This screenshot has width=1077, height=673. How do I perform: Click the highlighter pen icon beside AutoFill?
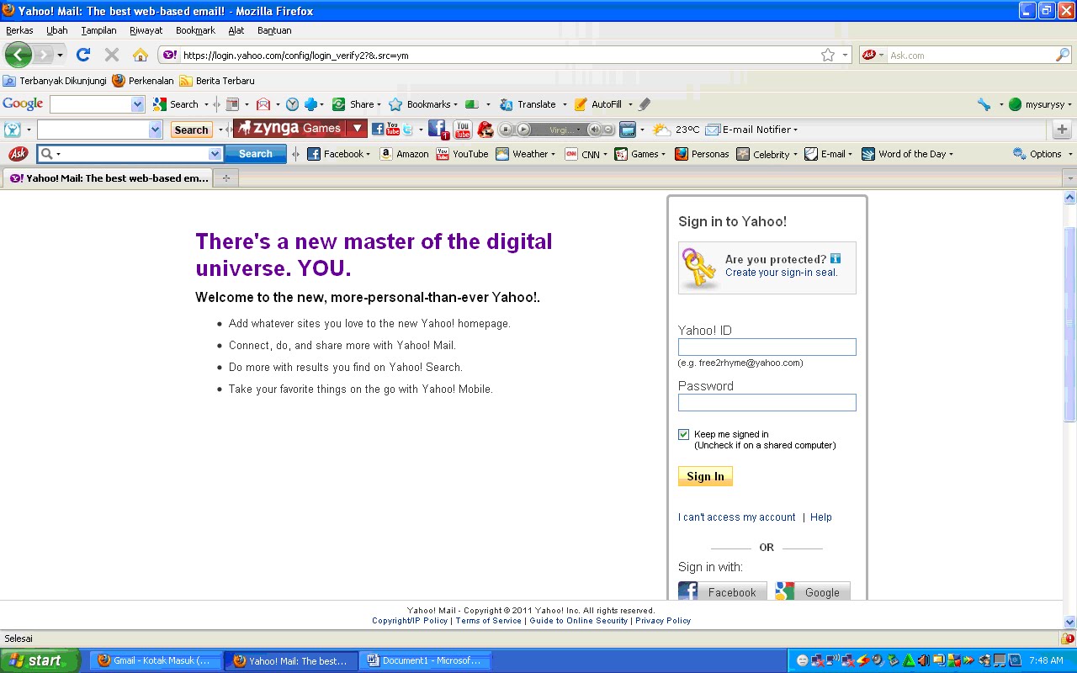(645, 104)
